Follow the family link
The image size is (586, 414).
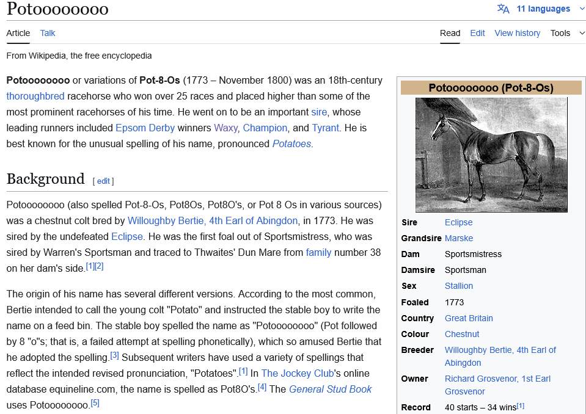(318, 253)
